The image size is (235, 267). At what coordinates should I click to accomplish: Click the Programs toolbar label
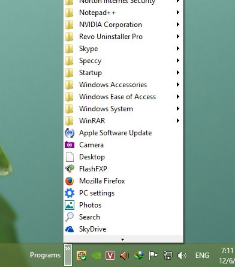tap(45, 255)
